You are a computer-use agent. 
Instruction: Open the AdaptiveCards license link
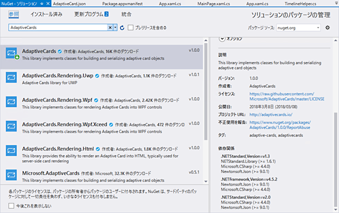(x=287, y=97)
